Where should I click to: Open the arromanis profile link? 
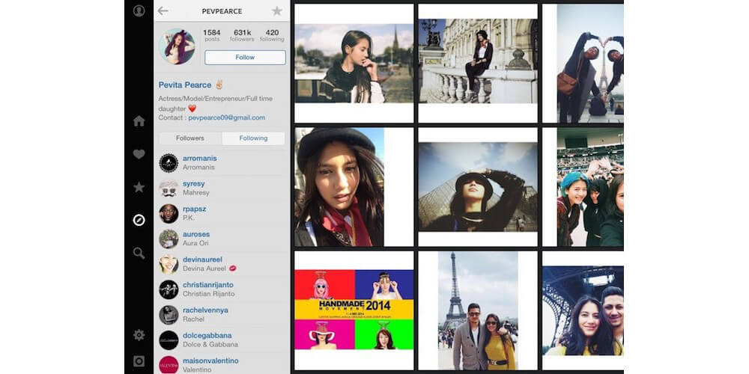coord(200,158)
